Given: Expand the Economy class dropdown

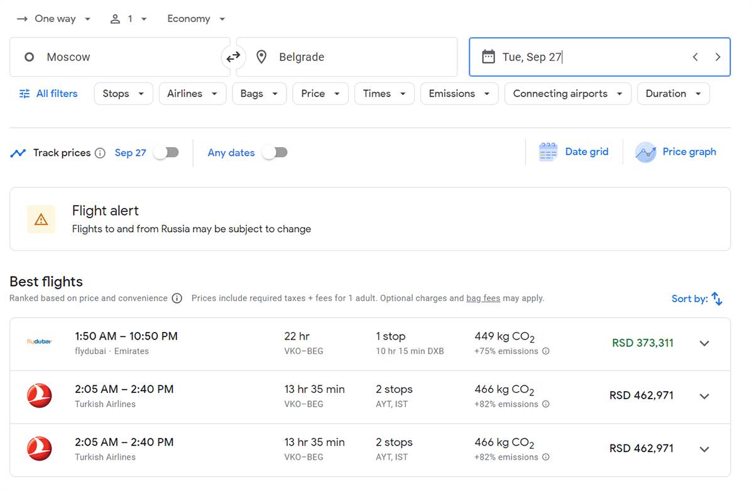Looking at the screenshot, I should point(196,19).
